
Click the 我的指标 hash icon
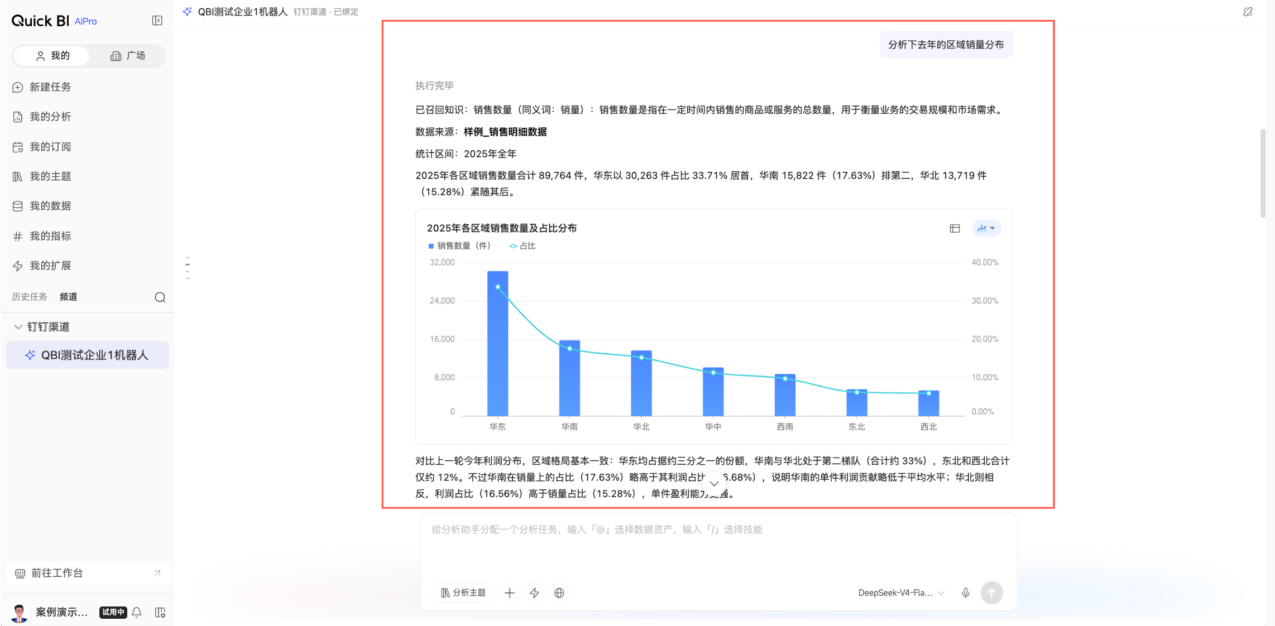coord(18,236)
